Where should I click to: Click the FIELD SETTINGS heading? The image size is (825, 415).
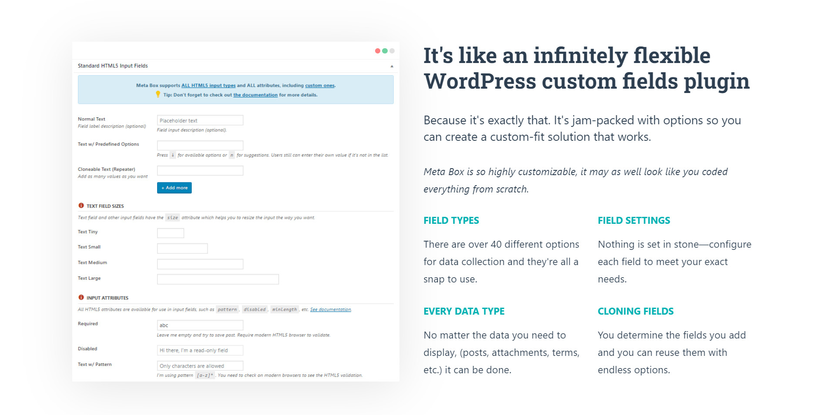pyautogui.click(x=634, y=220)
